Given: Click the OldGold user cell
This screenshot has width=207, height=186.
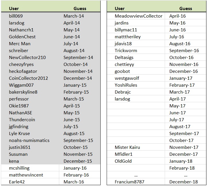Looking at the screenshot, I should click(x=136, y=161).
